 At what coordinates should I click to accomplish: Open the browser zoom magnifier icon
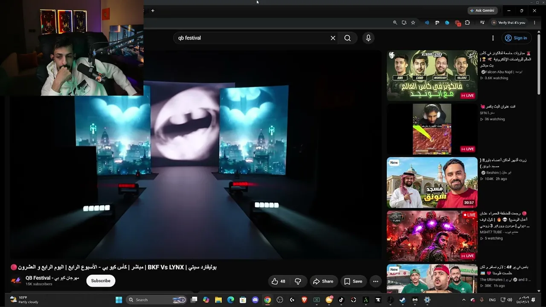[x=395, y=23]
